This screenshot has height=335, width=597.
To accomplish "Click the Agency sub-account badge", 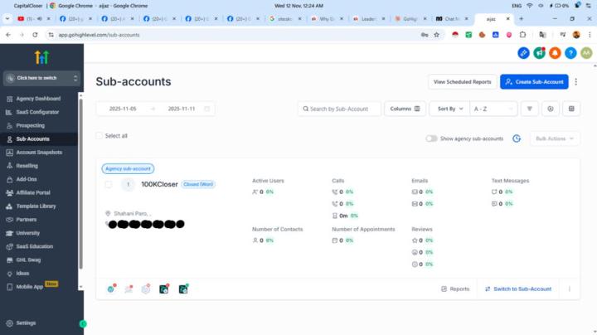I will coord(128,168).
